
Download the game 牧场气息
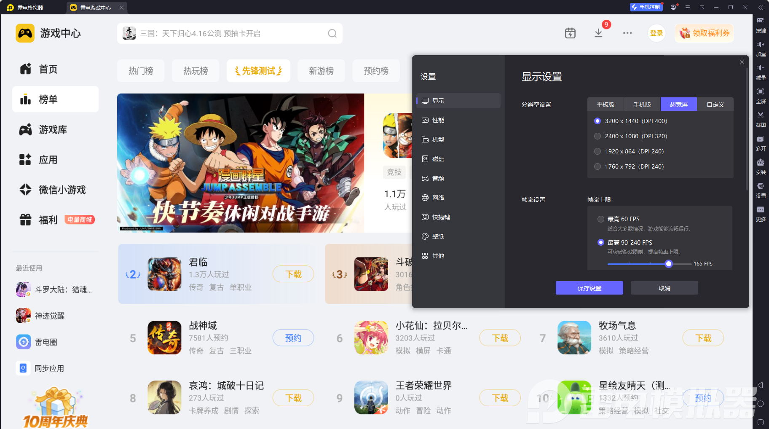pos(703,338)
